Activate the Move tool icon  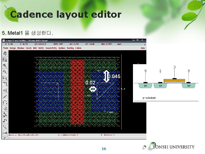pos(5,90)
